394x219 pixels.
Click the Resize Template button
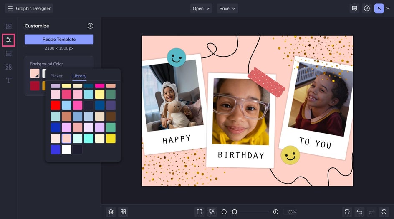pyautogui.click(x=59, y=39)
